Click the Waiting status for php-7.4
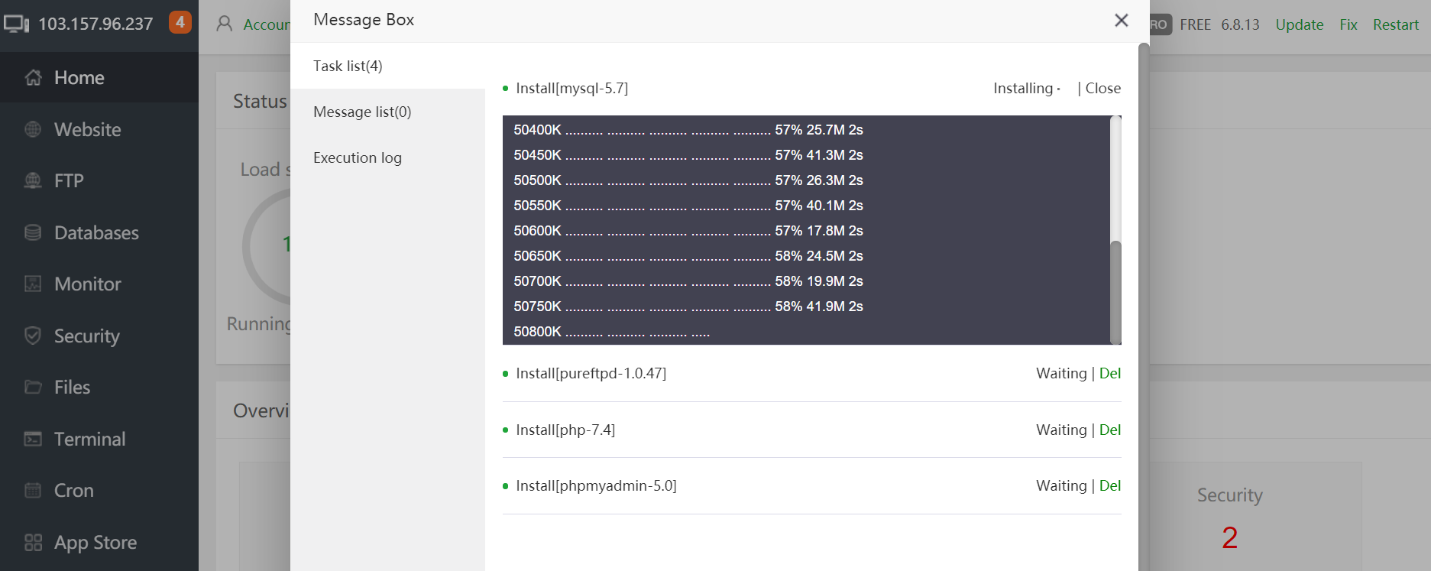 (x=1061, y=430)
